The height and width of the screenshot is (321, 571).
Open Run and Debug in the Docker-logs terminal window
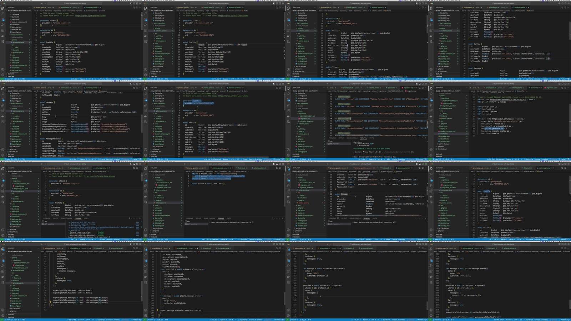tap(3, 186)
